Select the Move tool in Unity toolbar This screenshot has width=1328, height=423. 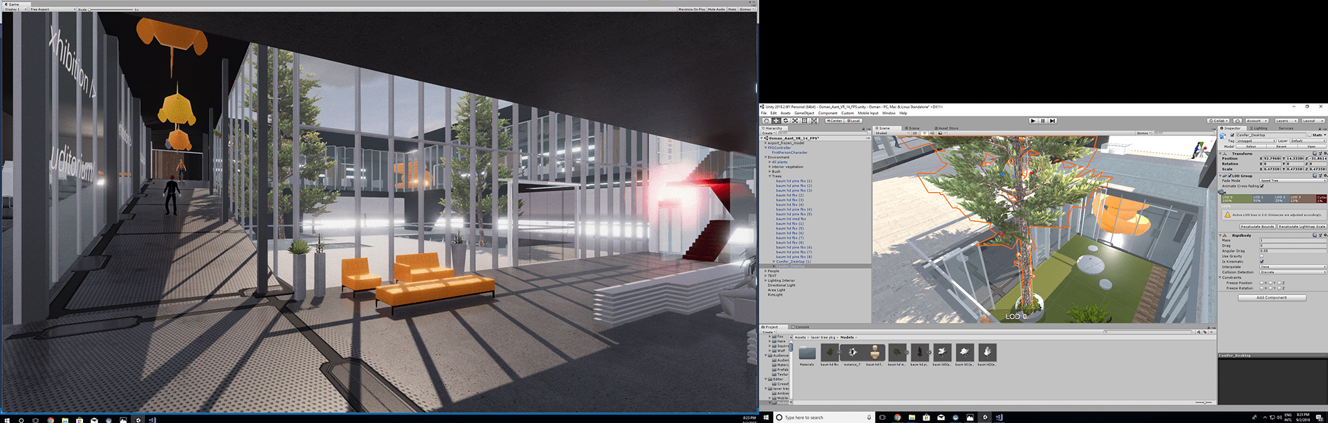776,121
